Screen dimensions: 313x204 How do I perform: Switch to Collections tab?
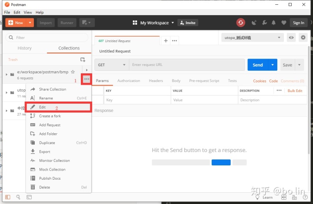point(69,48)
